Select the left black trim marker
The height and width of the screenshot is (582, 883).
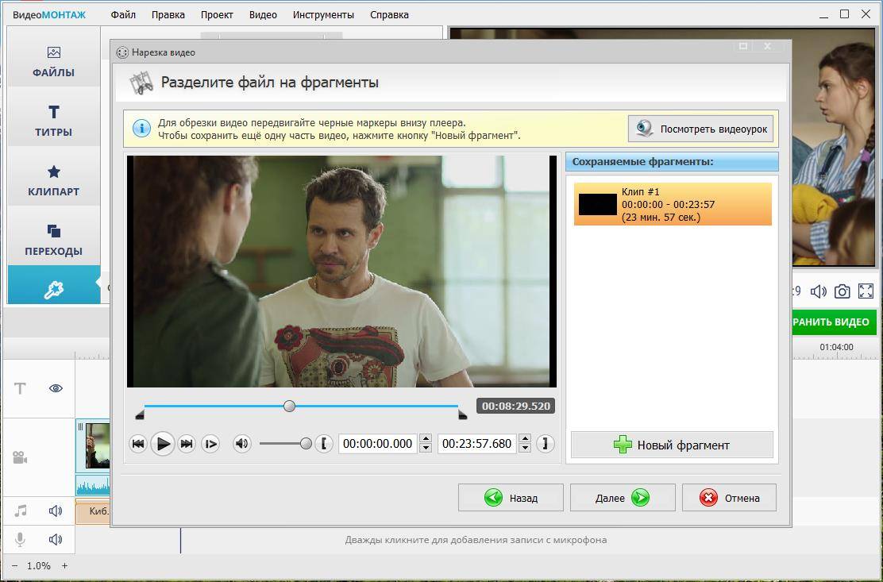pyautogui.click(x=140, y=414)
